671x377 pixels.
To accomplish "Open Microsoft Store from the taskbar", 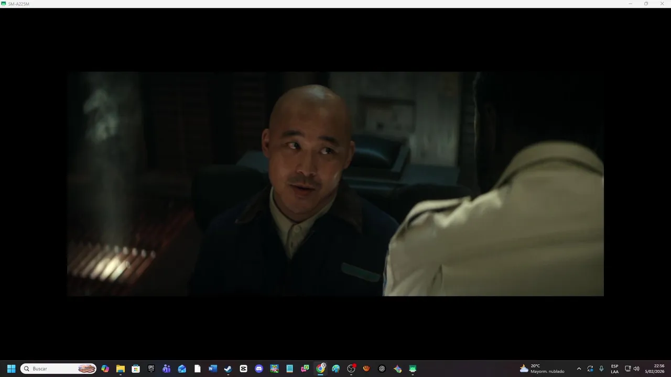I will pos(136,369).
